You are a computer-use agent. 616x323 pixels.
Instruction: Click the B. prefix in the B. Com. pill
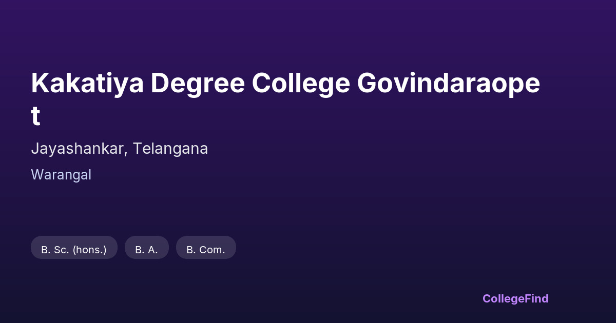pyautogui.click(x=191, y=250)
